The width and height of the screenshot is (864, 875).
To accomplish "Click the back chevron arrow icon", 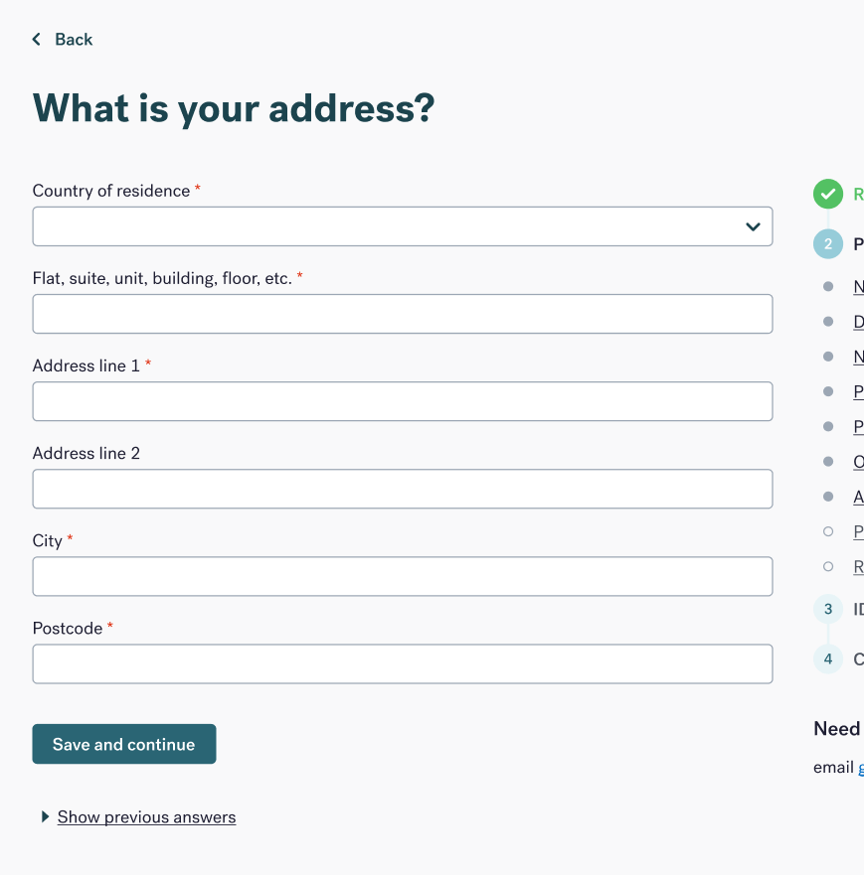I will (36, 39).
